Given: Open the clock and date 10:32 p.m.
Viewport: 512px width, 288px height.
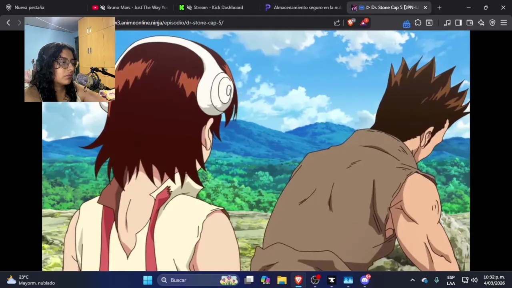Looking at the screenshot, I should tap(494, 280).
